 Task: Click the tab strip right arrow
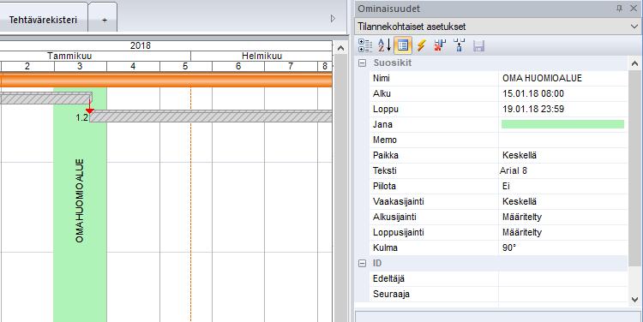(x=333, y=19)
